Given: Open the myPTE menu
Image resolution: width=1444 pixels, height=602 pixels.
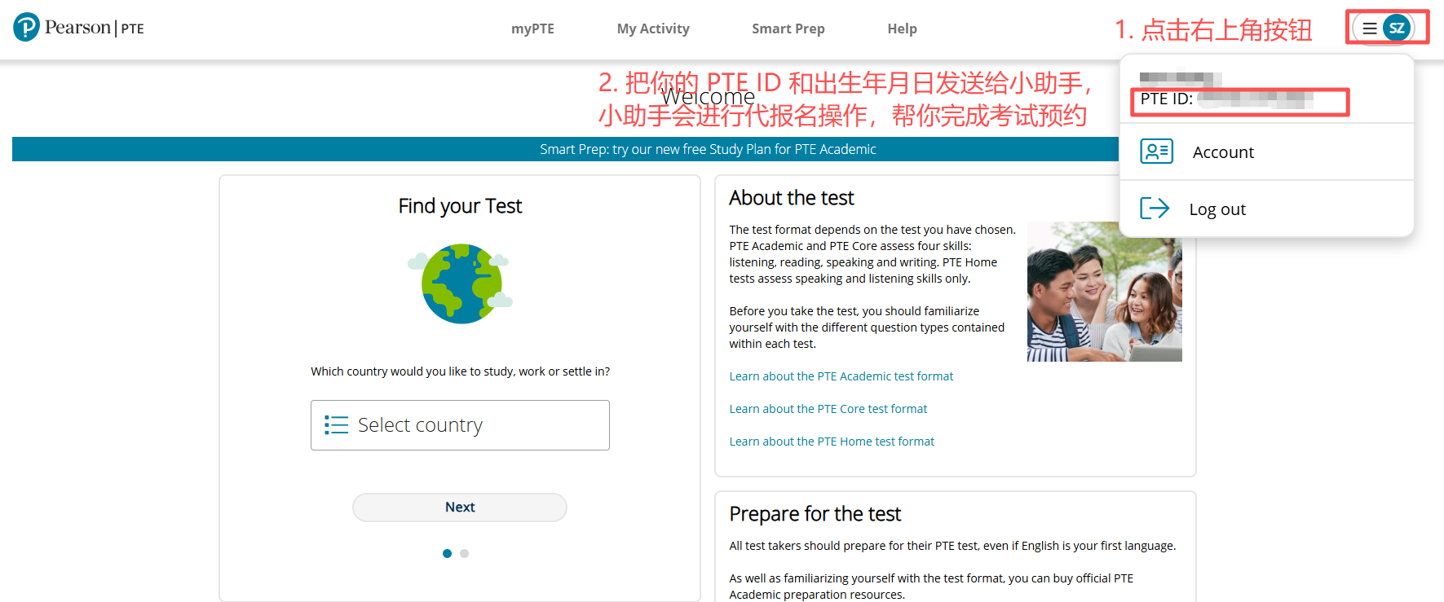Looking at the screenshot, I should [x=532, y=29].
